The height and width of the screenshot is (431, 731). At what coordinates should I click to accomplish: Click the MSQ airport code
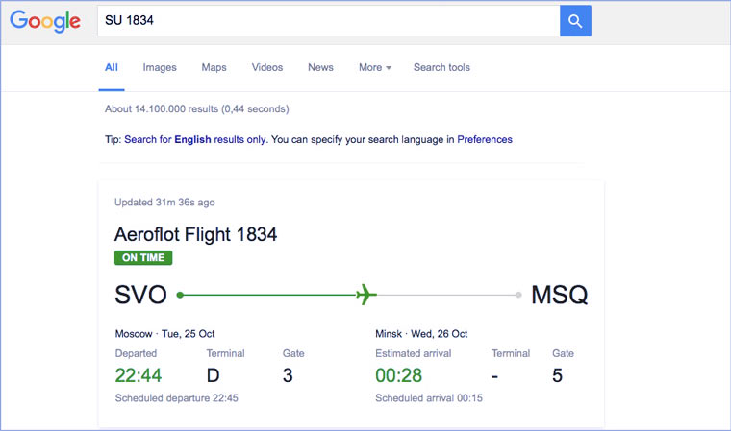pos(559,295)
